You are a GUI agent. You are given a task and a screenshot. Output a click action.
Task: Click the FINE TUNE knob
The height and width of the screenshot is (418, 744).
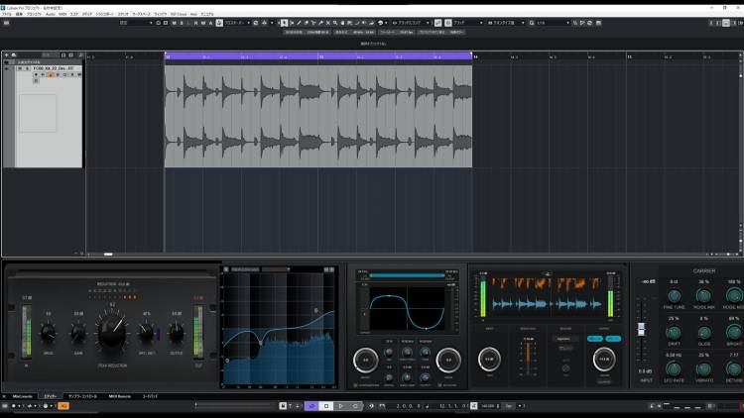pos(675,294)
